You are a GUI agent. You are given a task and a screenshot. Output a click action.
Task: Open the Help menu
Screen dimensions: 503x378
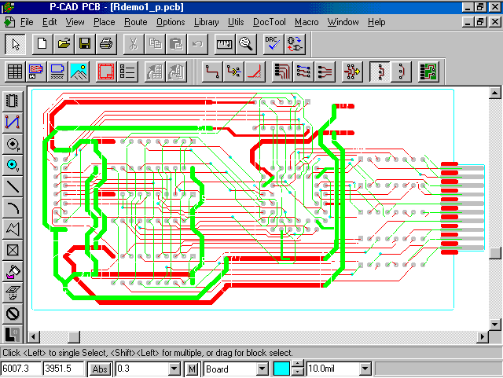point(376,22)
